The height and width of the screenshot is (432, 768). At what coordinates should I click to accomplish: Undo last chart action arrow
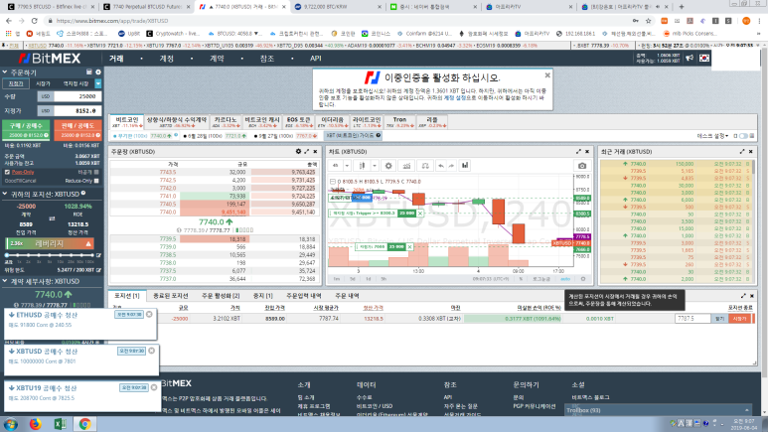pyautogui.click(x=441, y=166)
